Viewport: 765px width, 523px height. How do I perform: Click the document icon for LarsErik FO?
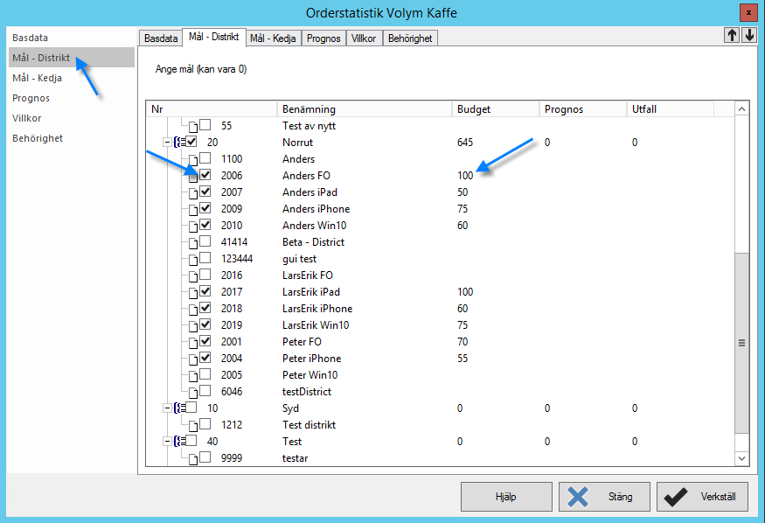[x=193, y=276]
